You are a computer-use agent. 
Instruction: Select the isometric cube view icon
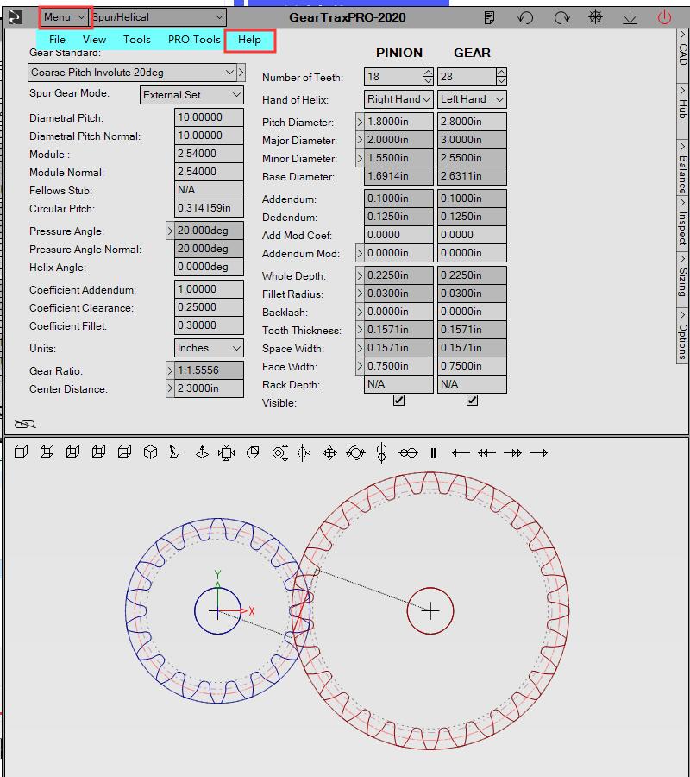[x=150, y=452]
